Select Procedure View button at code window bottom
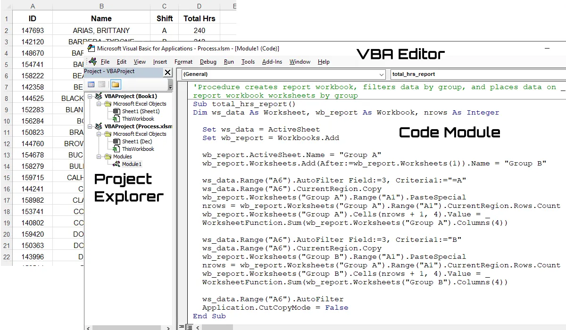Screen dimensions: 566x330 coord(181,327)
